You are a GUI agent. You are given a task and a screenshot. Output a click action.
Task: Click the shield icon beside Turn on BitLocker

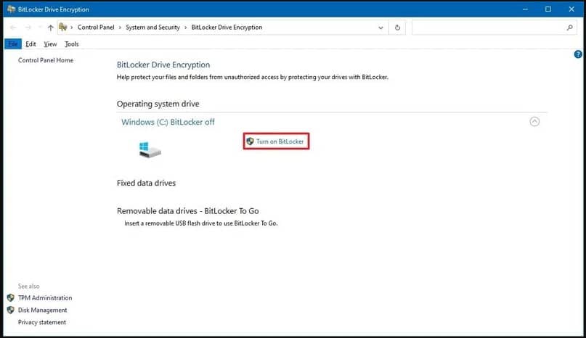[250, 141]
